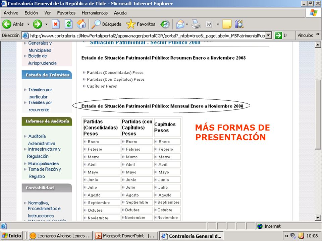Go to the home page icon
The image size is (322, 241).
coord(81,24)
